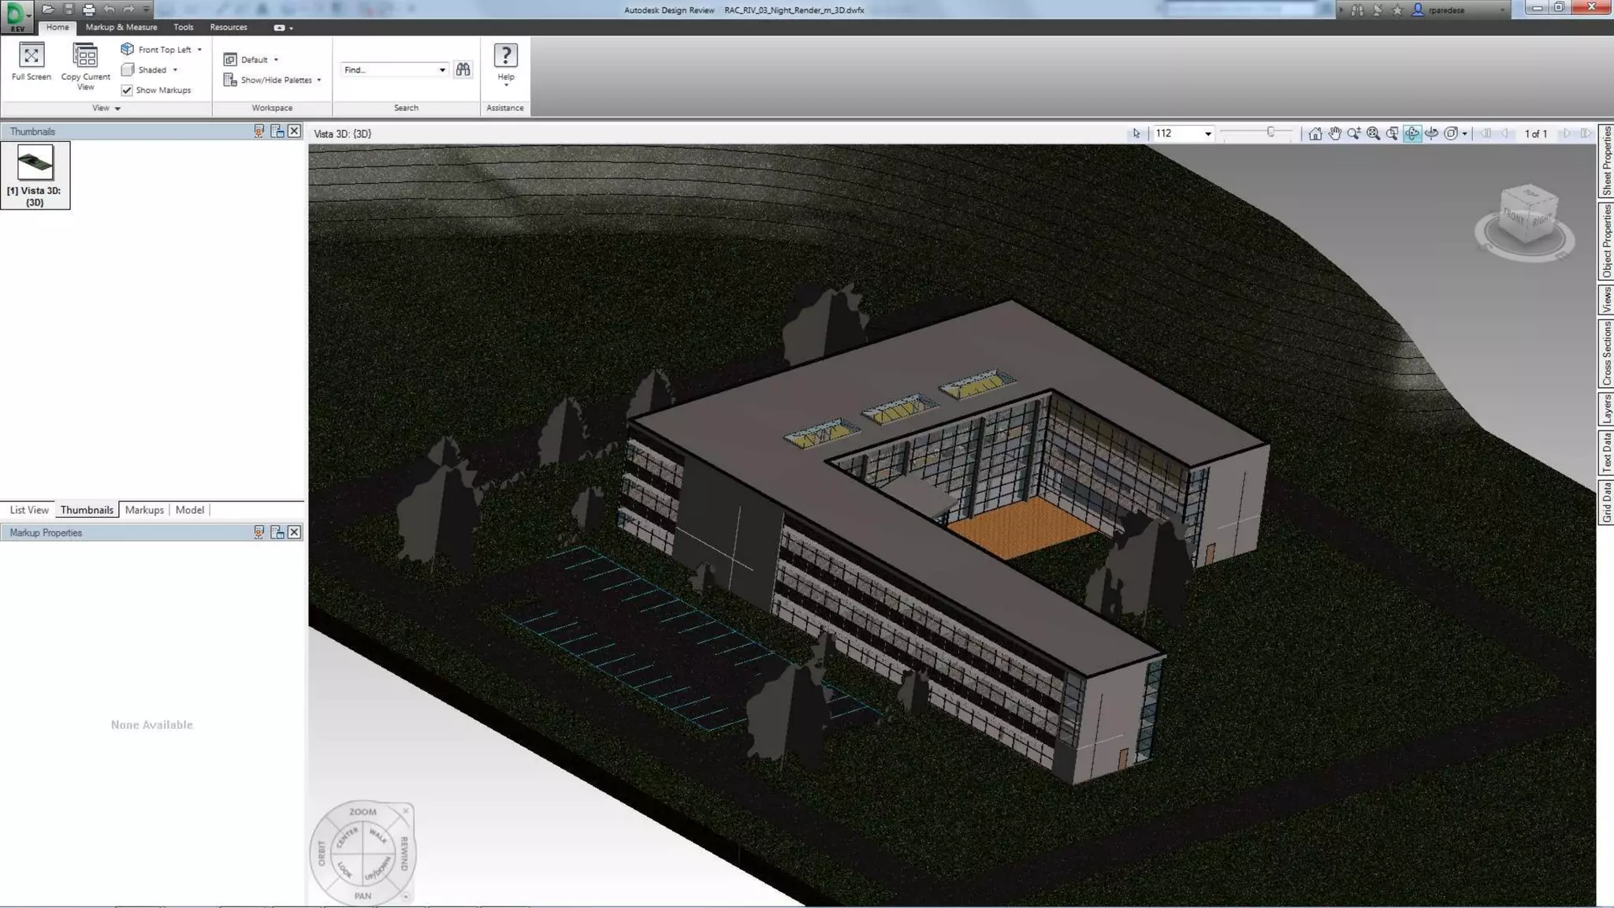Click the Help question mark icon
Screen dimensions: 1614x908
(505, 56)
